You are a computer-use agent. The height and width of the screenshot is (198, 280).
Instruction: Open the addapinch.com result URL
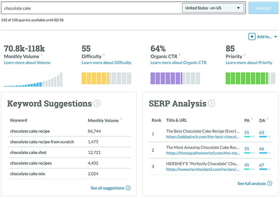[203, 137]
